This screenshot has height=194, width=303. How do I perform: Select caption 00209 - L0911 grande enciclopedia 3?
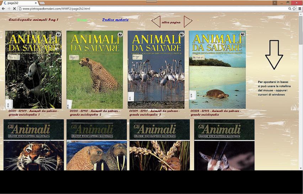click(x=154, y=113)
